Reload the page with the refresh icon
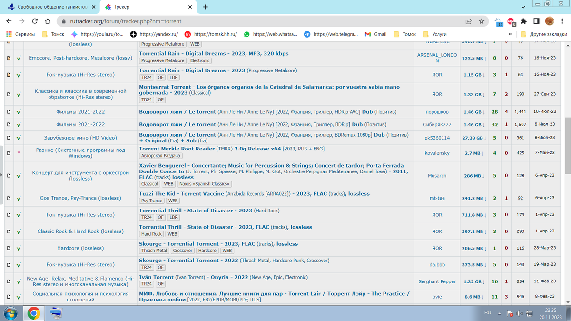571x321 pixels. pos(35,21)
